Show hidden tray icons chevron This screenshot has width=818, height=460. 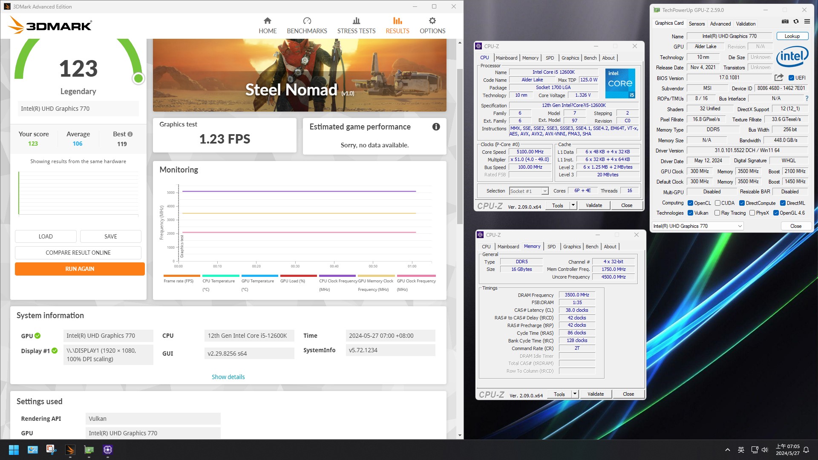click(728, 450)
